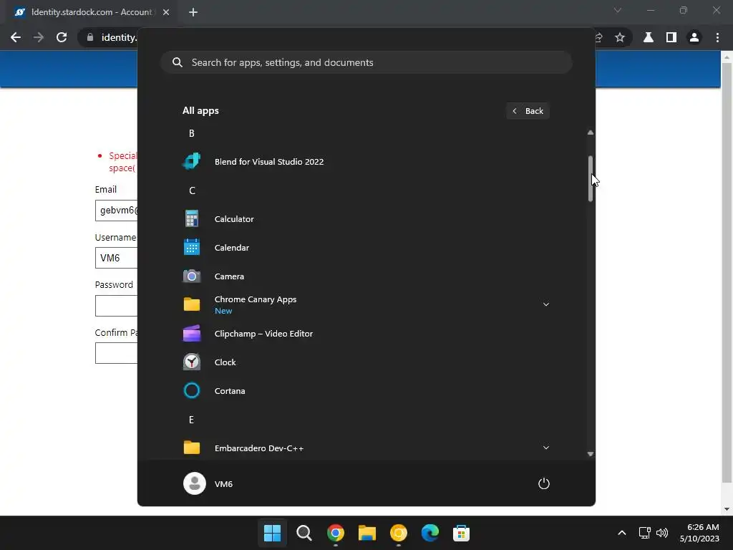Click the Password field on the page
733x550 pixels.
(x=116, y=306)
